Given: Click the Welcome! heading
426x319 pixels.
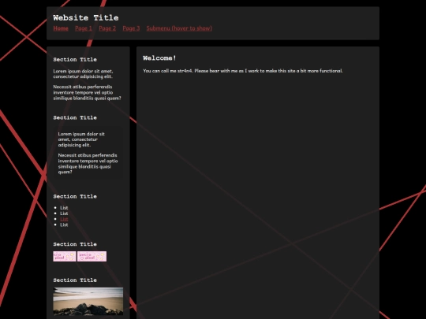Looking at the screenshot, I should (159, 58).
